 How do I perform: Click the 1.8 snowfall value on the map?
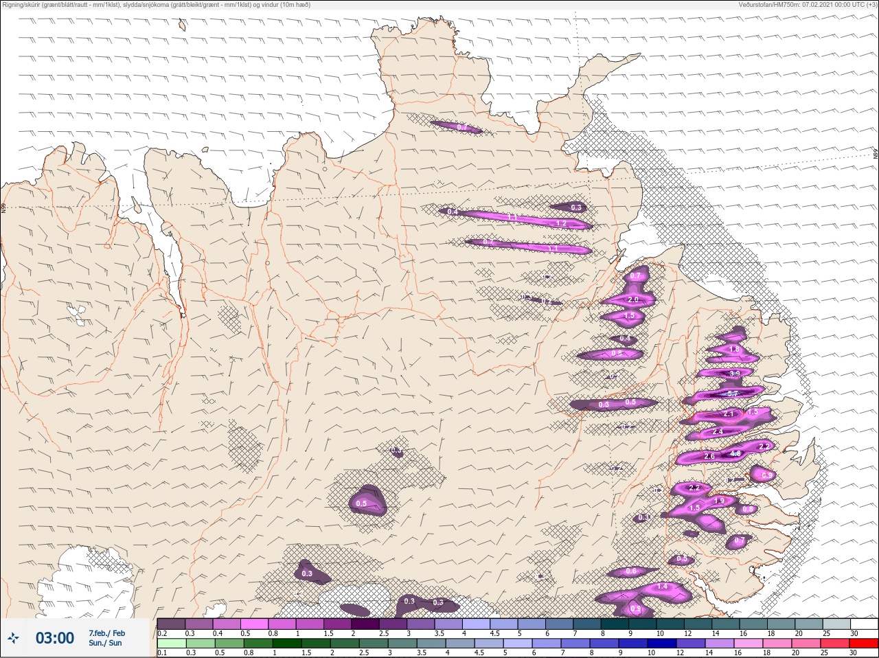pos(734,350)
